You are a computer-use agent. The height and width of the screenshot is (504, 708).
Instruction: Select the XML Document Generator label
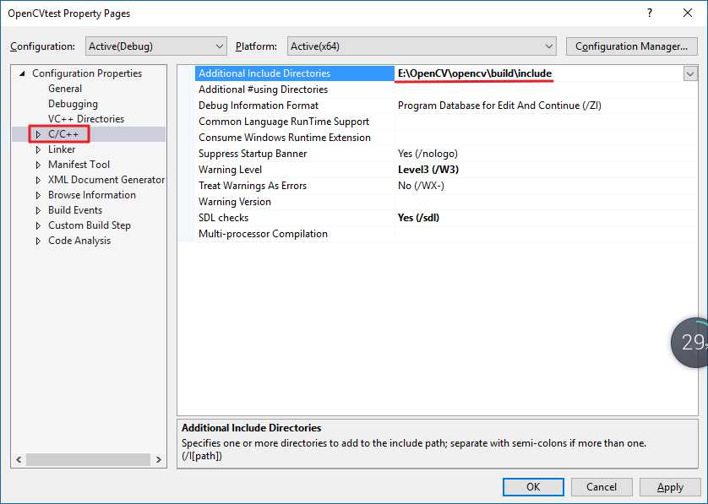point(106,180)
